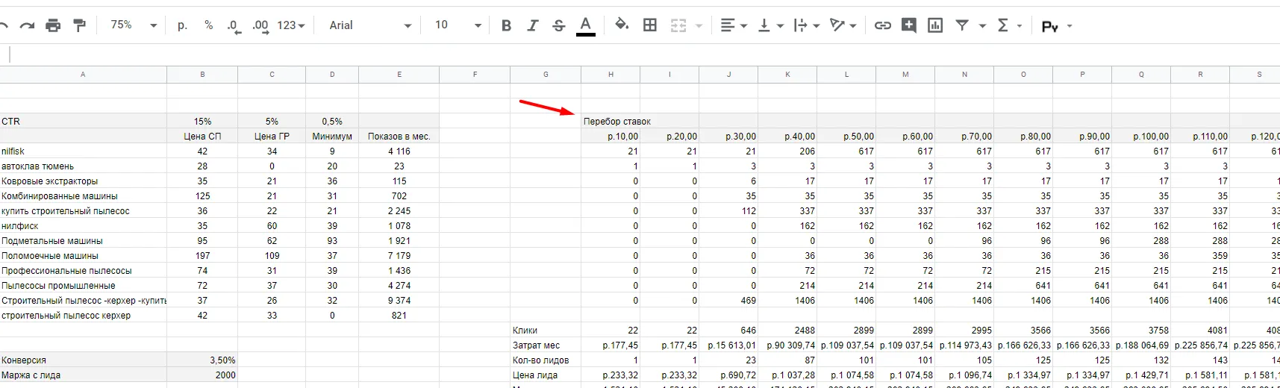Select the 7 179 impressions cell

[399, 255]
